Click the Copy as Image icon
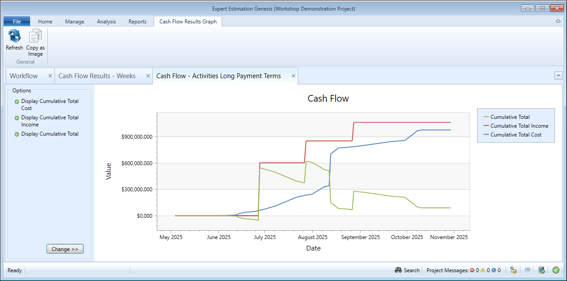The height and width of the screenshot is (281, 567). pos(35,36)
